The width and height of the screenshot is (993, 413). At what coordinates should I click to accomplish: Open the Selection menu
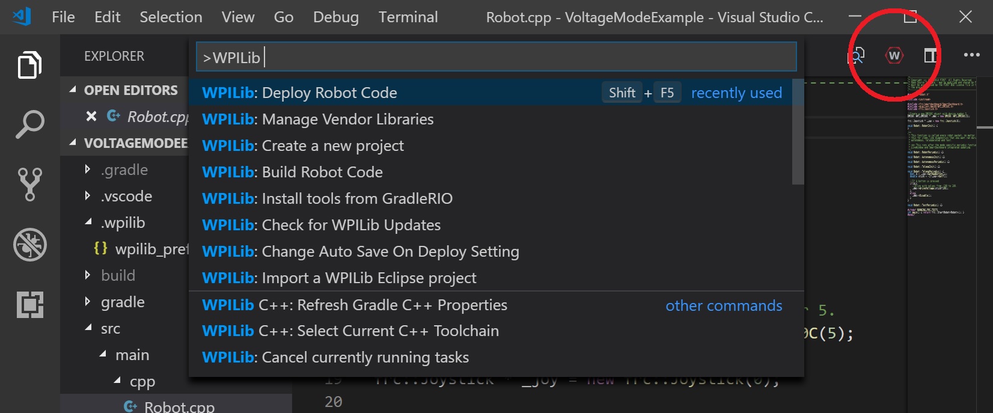[x=171, y=17]
